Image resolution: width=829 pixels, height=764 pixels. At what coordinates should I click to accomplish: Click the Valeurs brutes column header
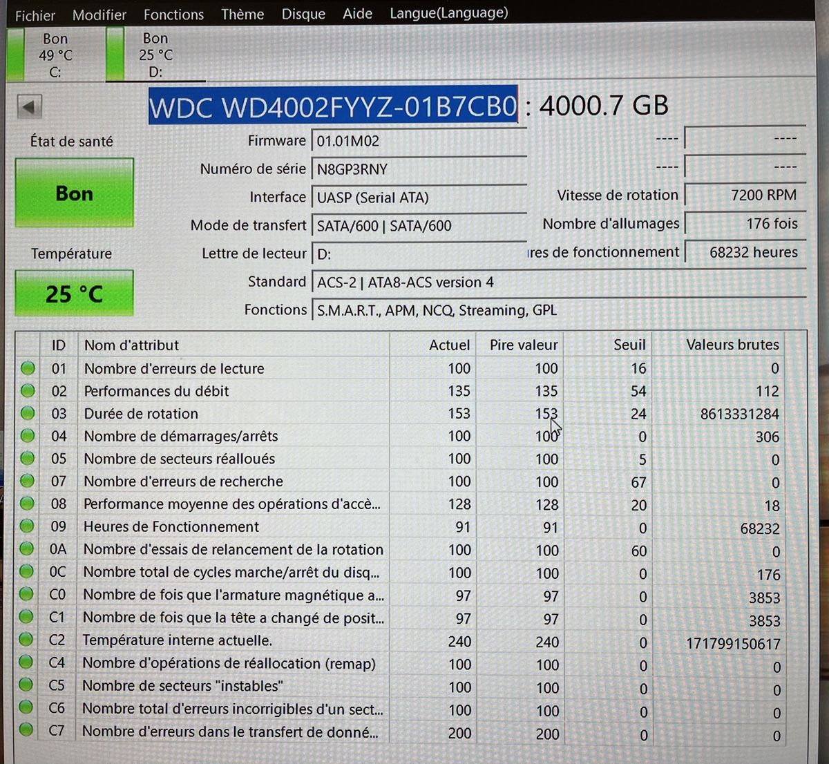point(720,345)
